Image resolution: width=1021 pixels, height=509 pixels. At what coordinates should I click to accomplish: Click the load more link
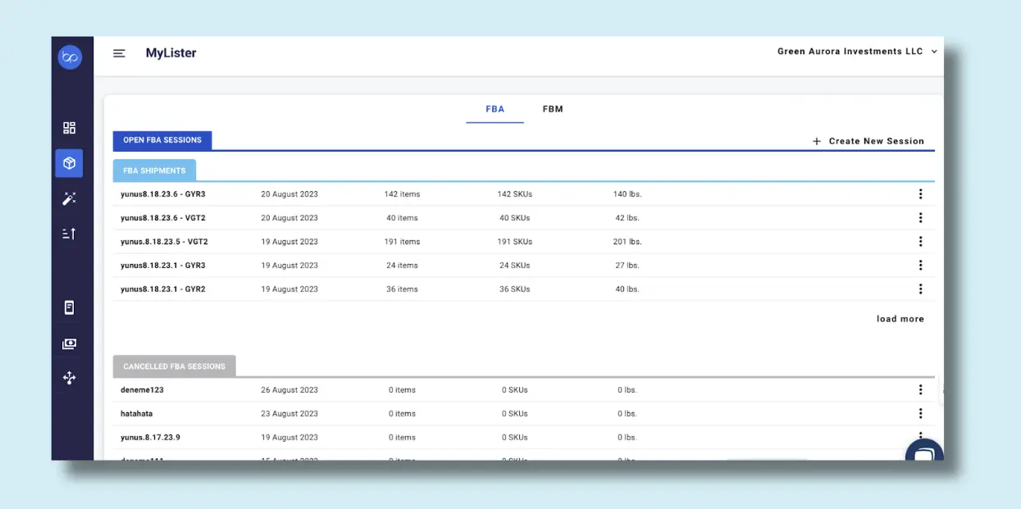[x=900, y=319]
